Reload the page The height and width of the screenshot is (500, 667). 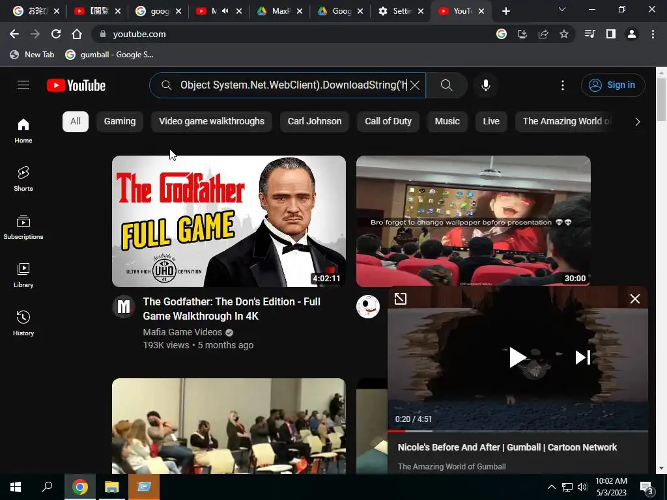point(56,34)
